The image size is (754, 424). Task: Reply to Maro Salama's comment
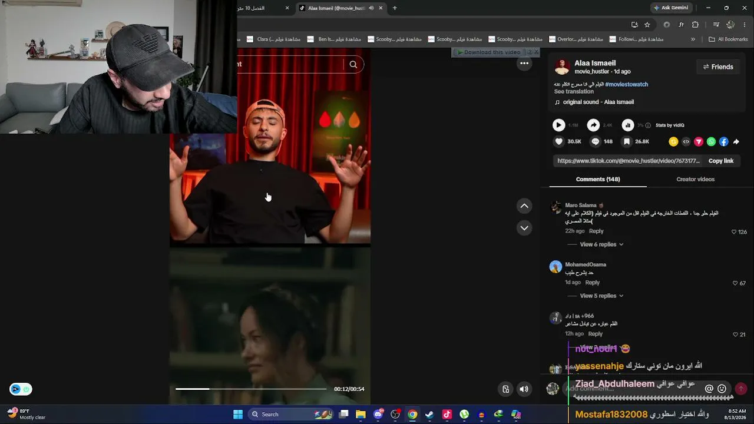(596, 231)
